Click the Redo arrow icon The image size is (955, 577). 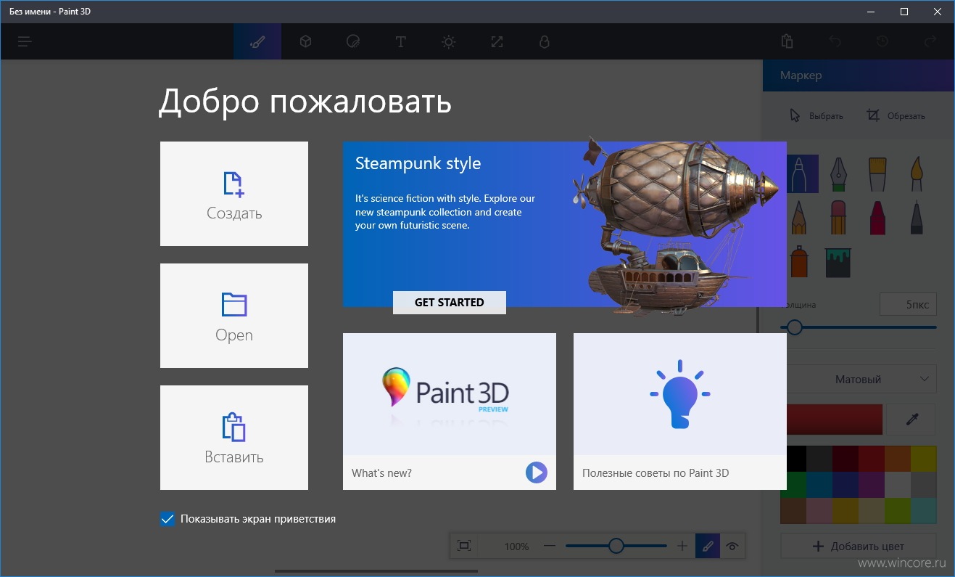[930, 42]
